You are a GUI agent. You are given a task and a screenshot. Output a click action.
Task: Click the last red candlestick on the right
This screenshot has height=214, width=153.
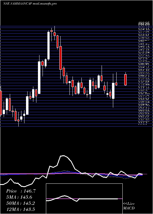125,80
